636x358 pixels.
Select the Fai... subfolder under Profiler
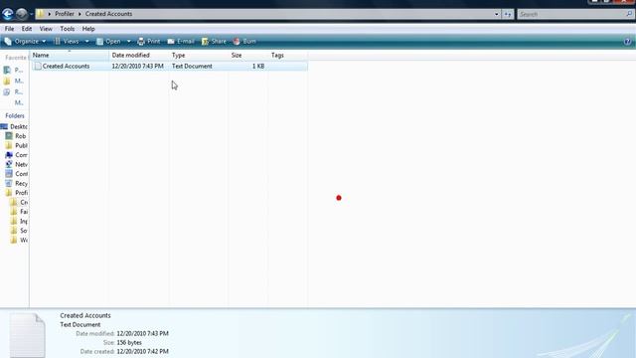coord(19,212)
